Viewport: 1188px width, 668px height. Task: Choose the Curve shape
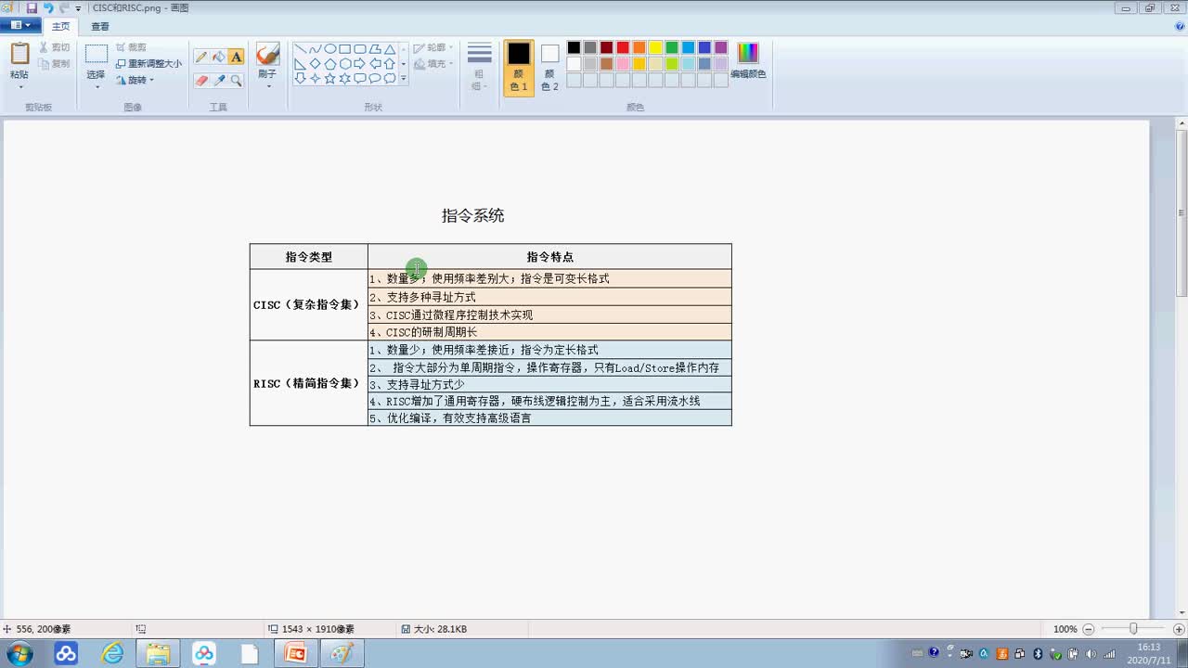[316, 49]
